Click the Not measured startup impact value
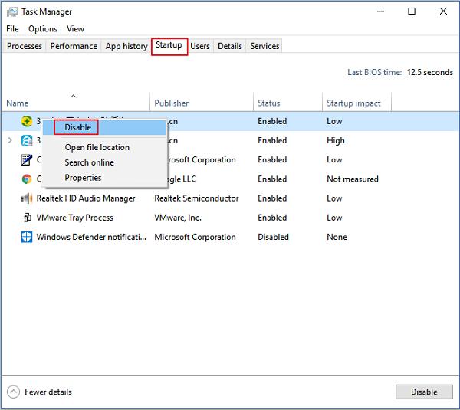The width and height of the screenshot is (460, 410). (353, 179)
